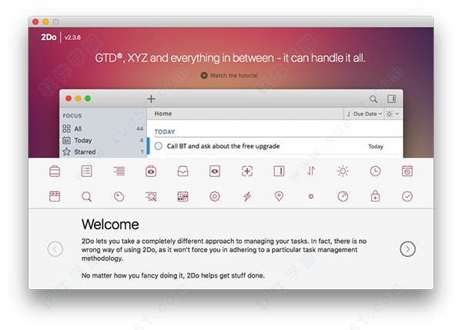Click the TODAY section heading
This screenshot has height=330, width=462.
(x=165, y=132)
